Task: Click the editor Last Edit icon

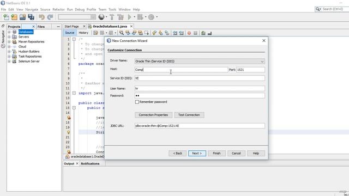Action: [x=95, y=33]
